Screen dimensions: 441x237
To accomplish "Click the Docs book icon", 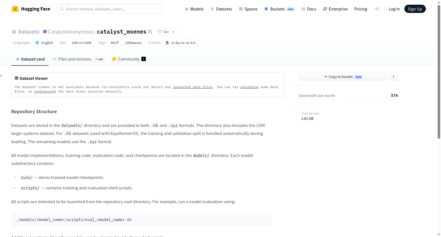I will click(x=303, y=9).
